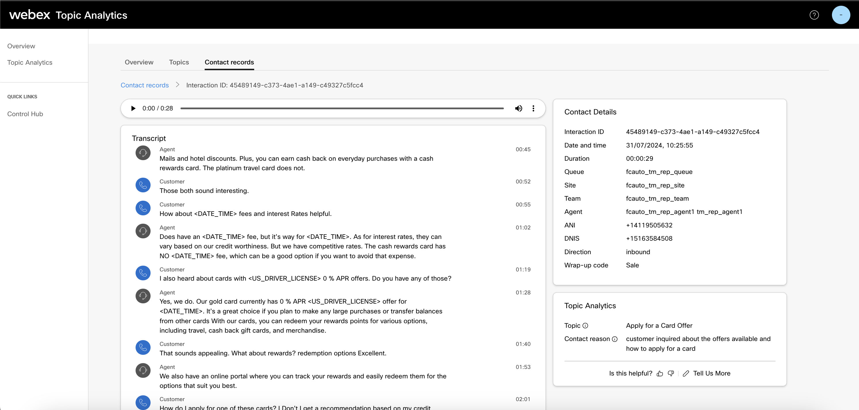Click the Control Hub quick link
The image size is (859, 410).
(x=25, y=113)
